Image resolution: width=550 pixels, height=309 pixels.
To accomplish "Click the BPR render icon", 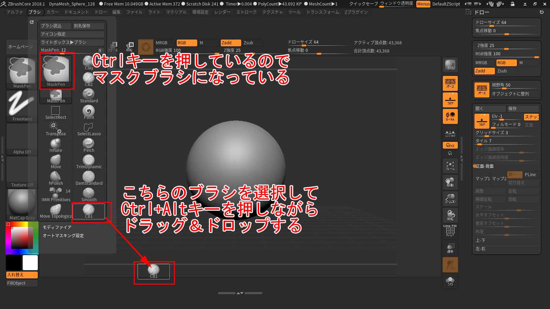I will click(450, 65).
